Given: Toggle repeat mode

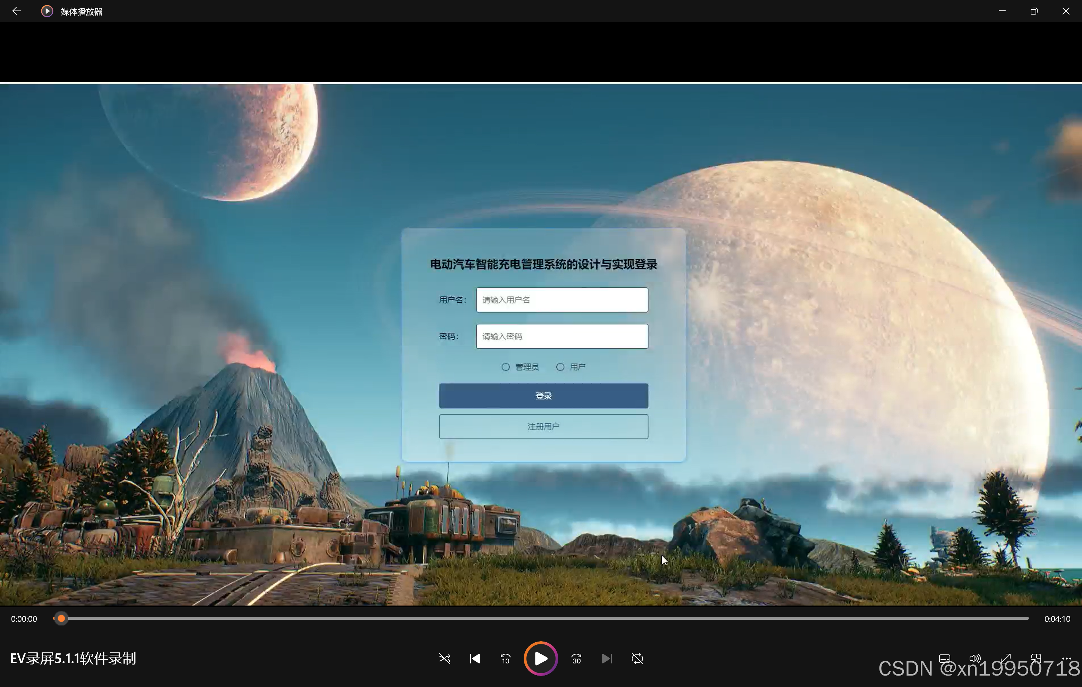Looking at the screenshot, I should coord(637,659).
